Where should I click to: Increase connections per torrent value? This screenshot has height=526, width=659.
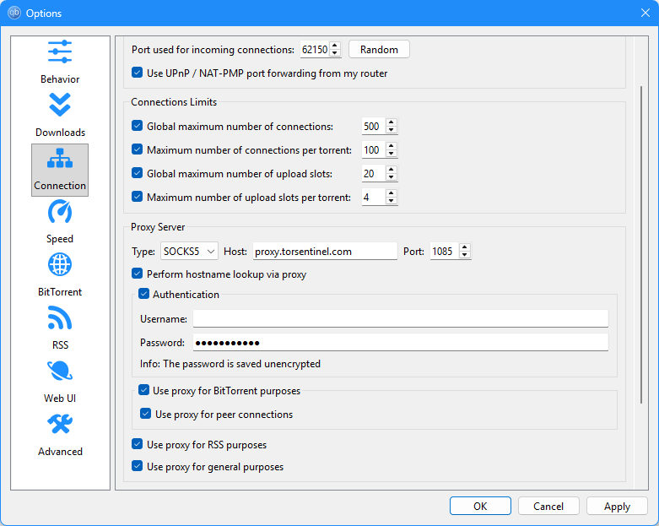point(392,146)
